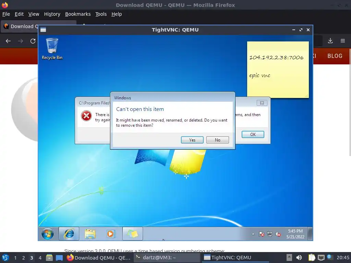Viewport: 351px width, 263px height.
Task: Open Firefox Edit menu
Action: [19, 14]
